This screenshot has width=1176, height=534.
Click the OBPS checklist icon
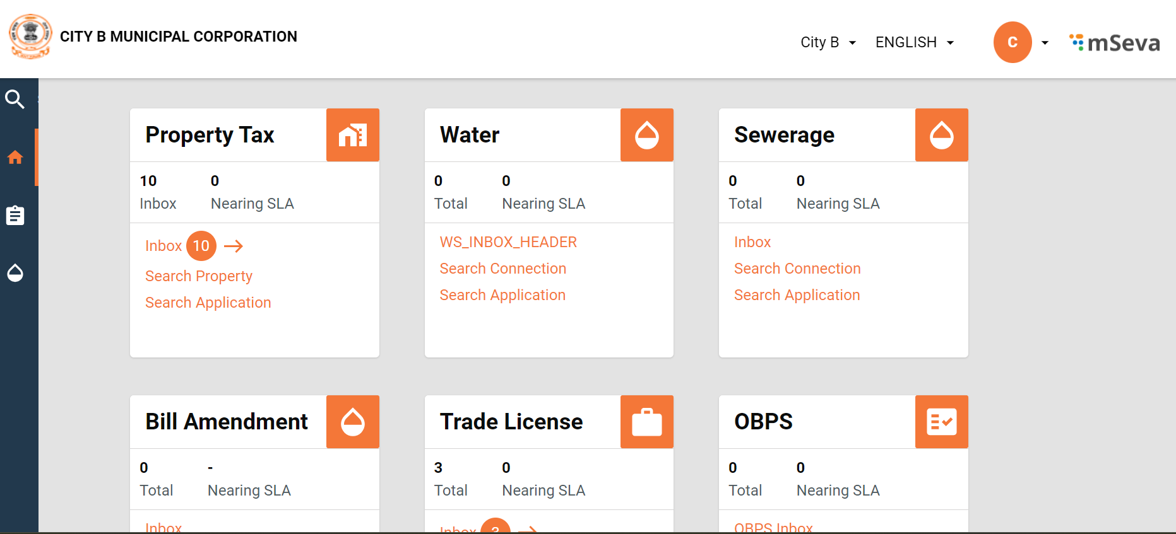941,422
